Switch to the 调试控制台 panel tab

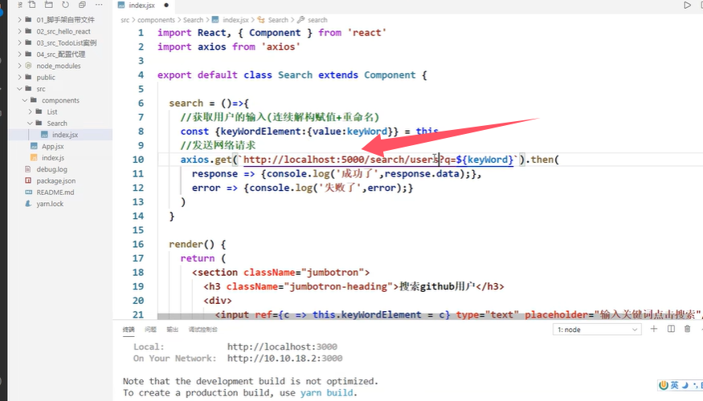(203, 330)
